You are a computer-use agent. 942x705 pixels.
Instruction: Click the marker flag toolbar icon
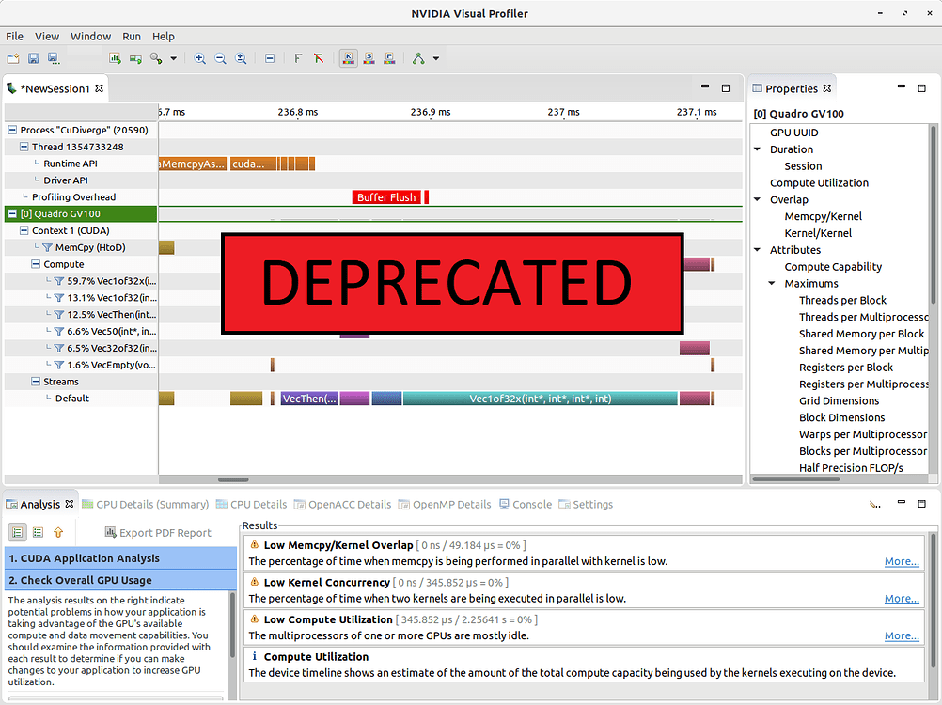tap(318, 58)
